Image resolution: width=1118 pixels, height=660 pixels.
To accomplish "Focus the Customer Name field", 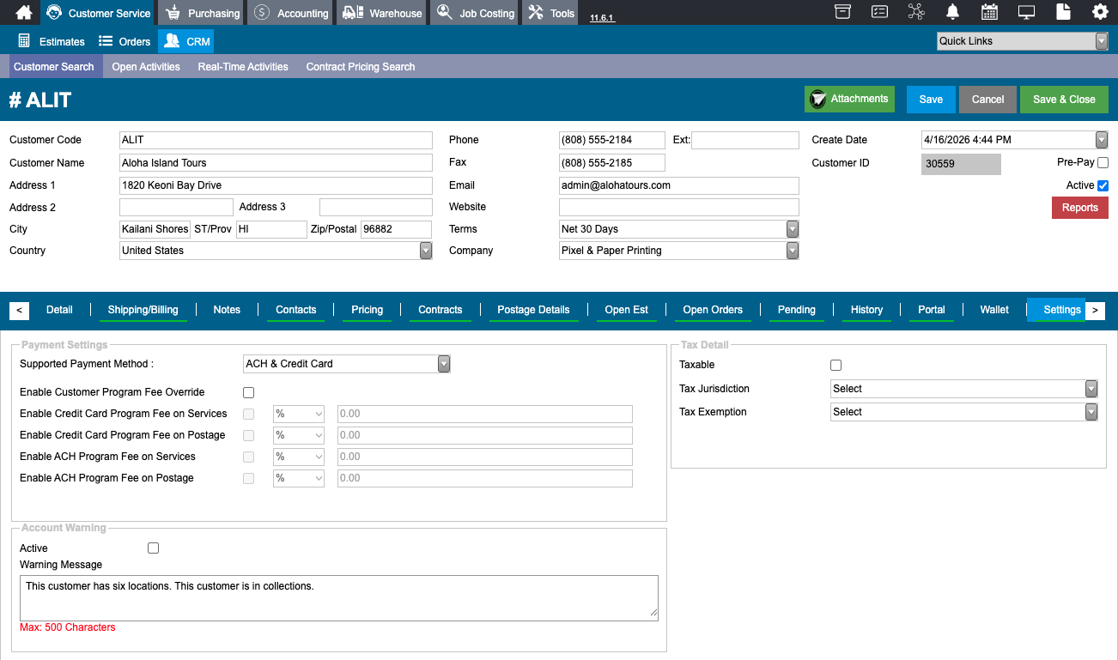I will [276, 163].
